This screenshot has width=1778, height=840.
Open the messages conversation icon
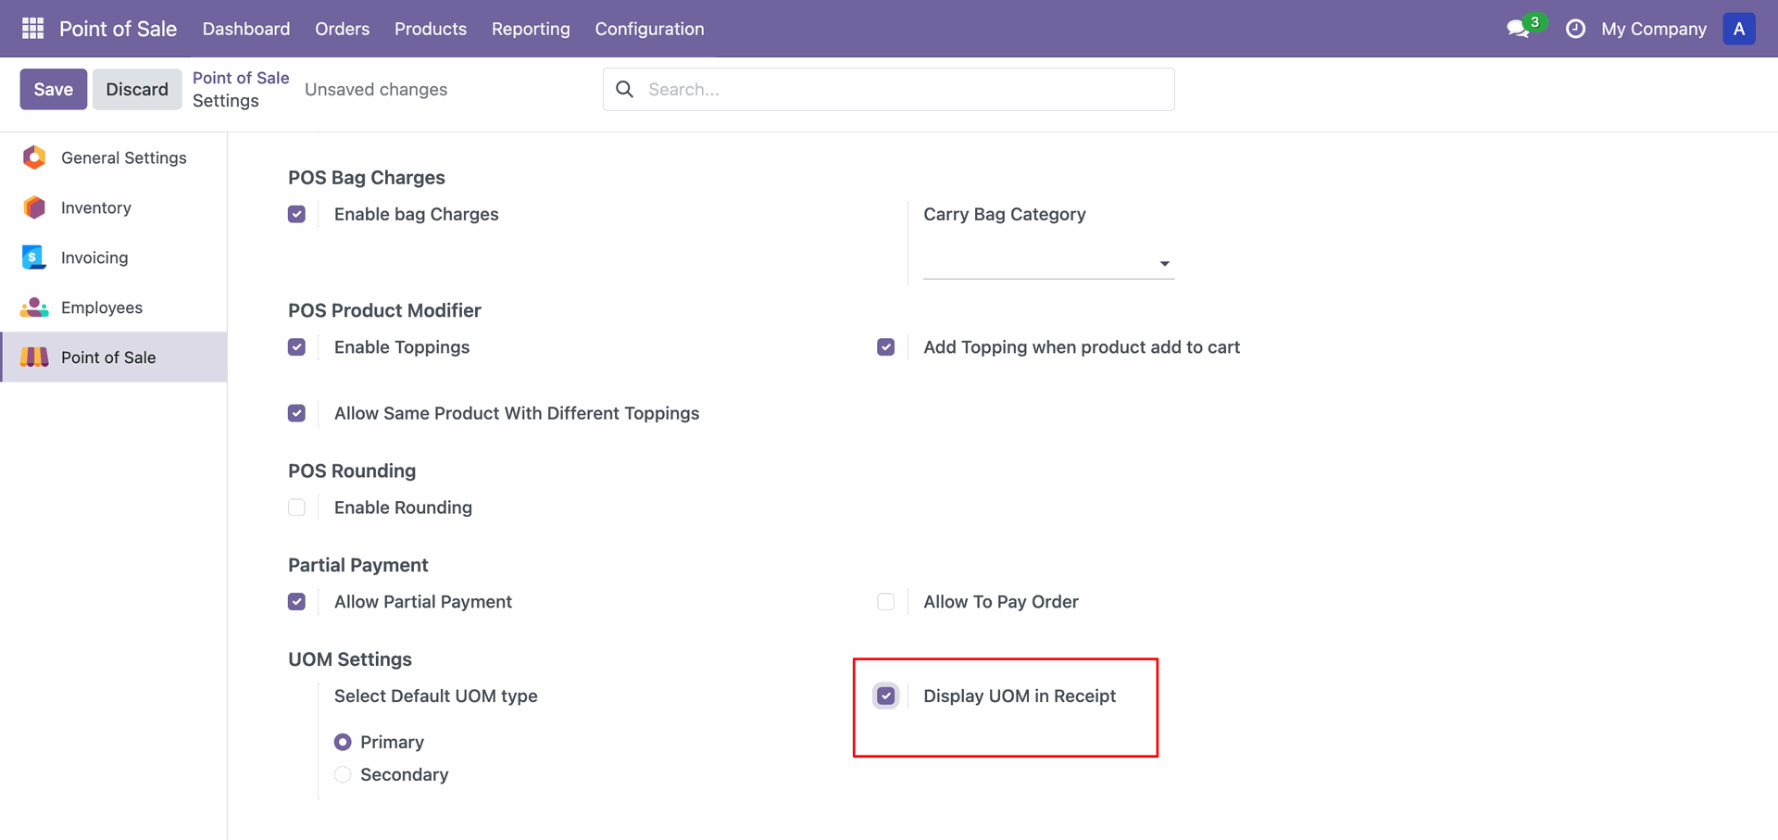tap(1517, 29)
